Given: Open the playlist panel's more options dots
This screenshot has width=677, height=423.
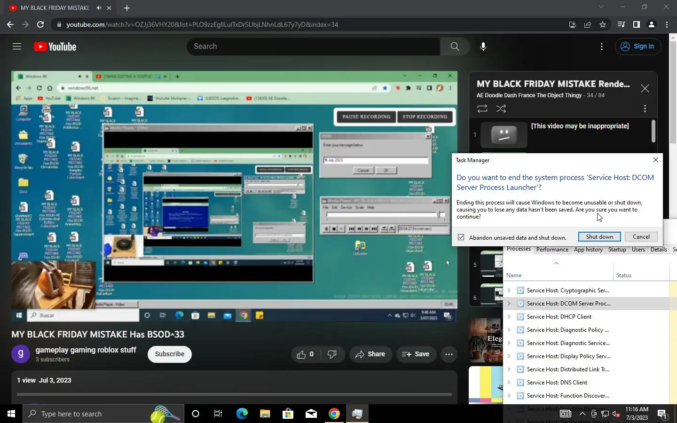Looking at the screenshot, I should coord(645,109).
